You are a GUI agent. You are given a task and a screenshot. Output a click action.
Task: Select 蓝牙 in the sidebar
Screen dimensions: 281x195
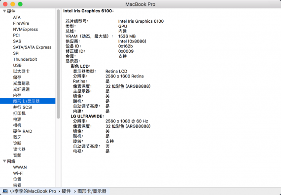(17, 137)
